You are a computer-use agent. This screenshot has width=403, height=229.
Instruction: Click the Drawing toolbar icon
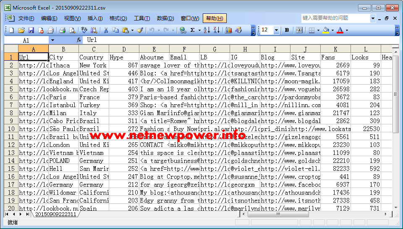[238, 30]
